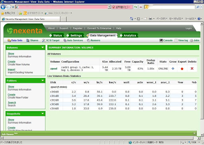The image size is (204, 145).
Task: Click the Register menu link
Action: (78, 28)
